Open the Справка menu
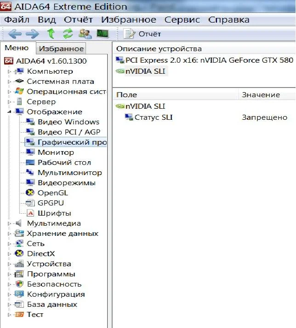The image size is (296, 328). pyautogui.click(x=229, y=20)
